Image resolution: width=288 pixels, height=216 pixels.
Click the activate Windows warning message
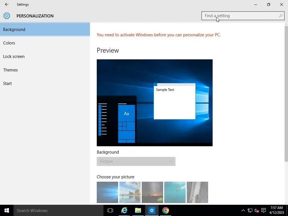click(x=159, y=35)
